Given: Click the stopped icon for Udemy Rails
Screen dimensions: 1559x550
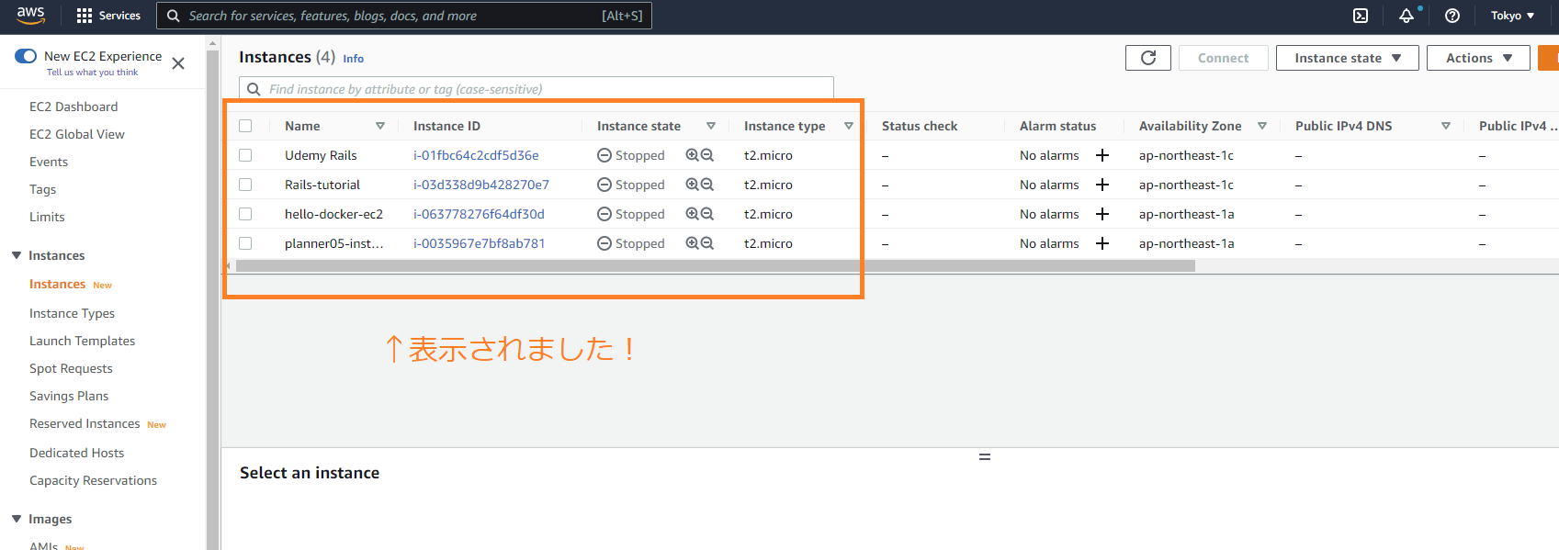Looking at the screenshot, I should point(604,155).
